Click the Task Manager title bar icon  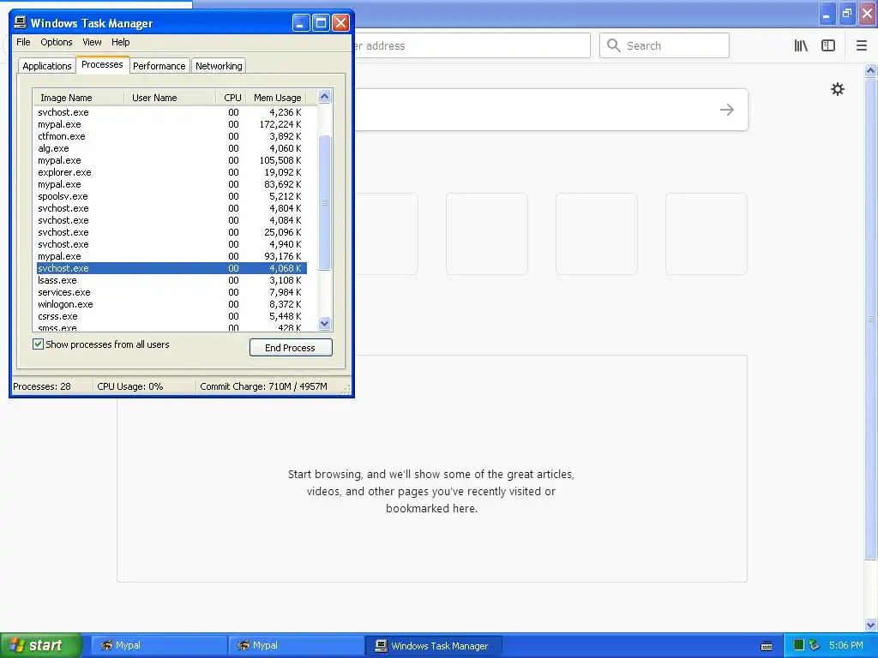pos(21,22)
